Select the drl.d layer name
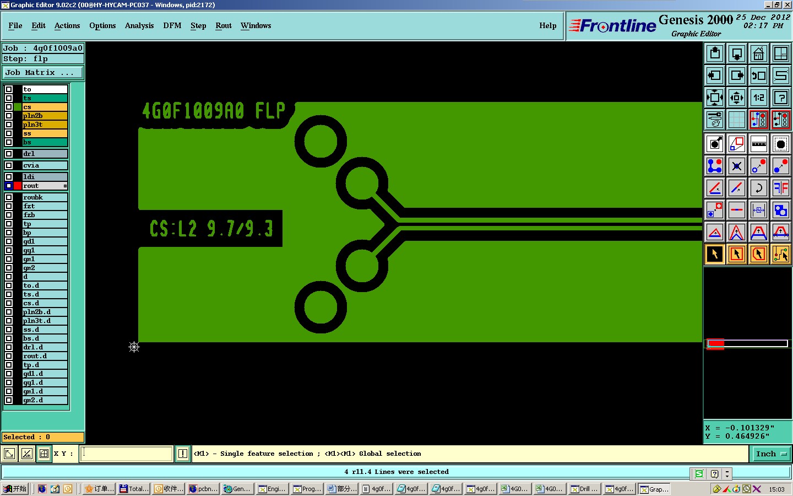 (x=45, y=347)
